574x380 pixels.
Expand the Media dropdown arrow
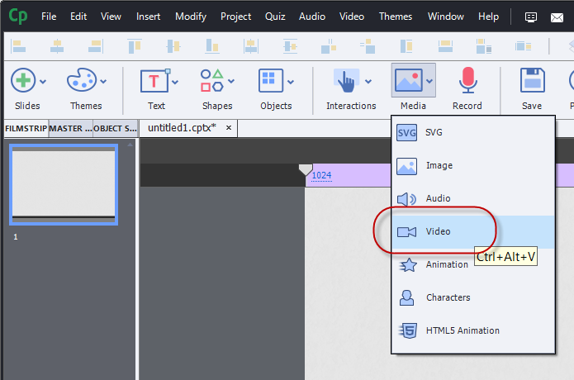click(x=429, y=82)
